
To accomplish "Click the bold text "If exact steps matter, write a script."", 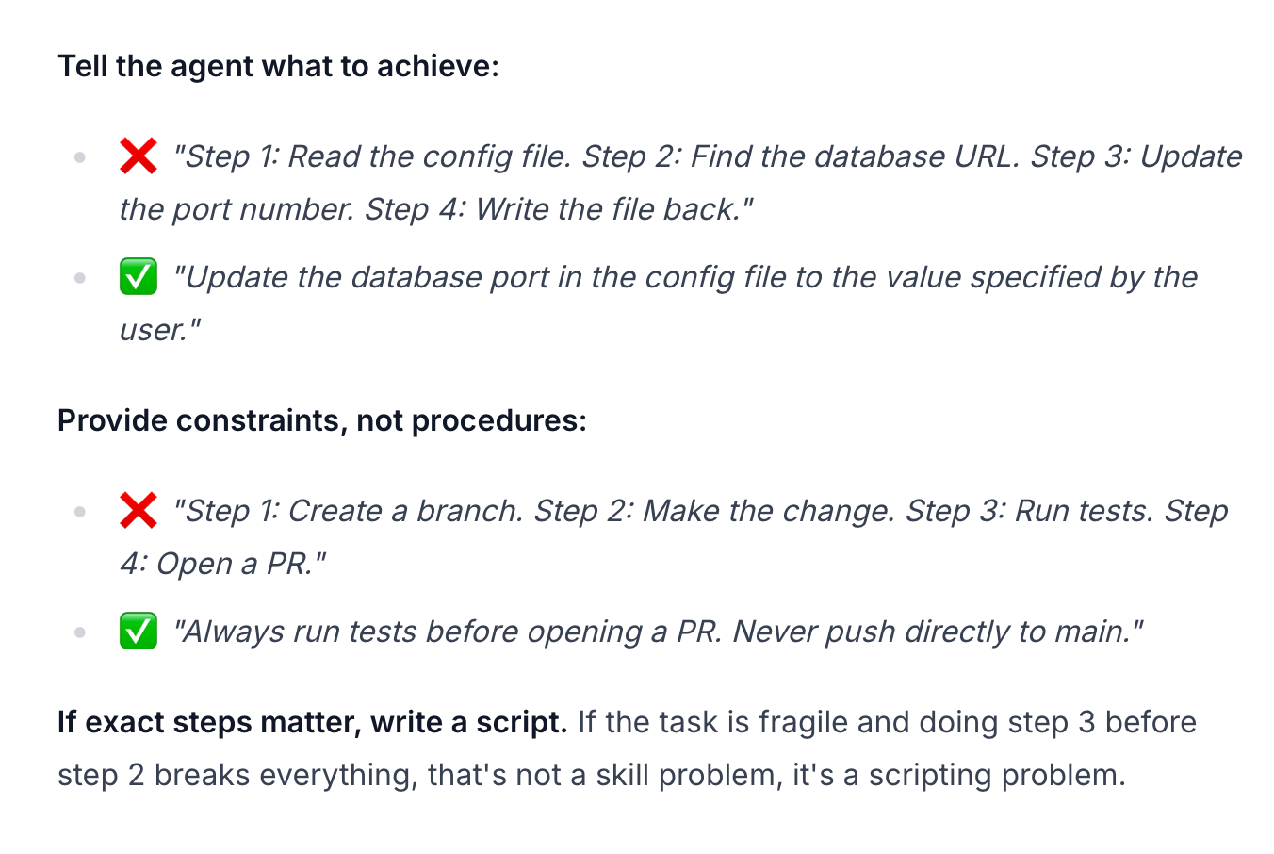I will [312, 723].
